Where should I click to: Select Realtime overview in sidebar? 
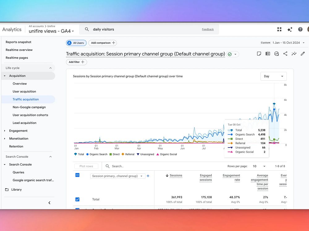point(19,50)
